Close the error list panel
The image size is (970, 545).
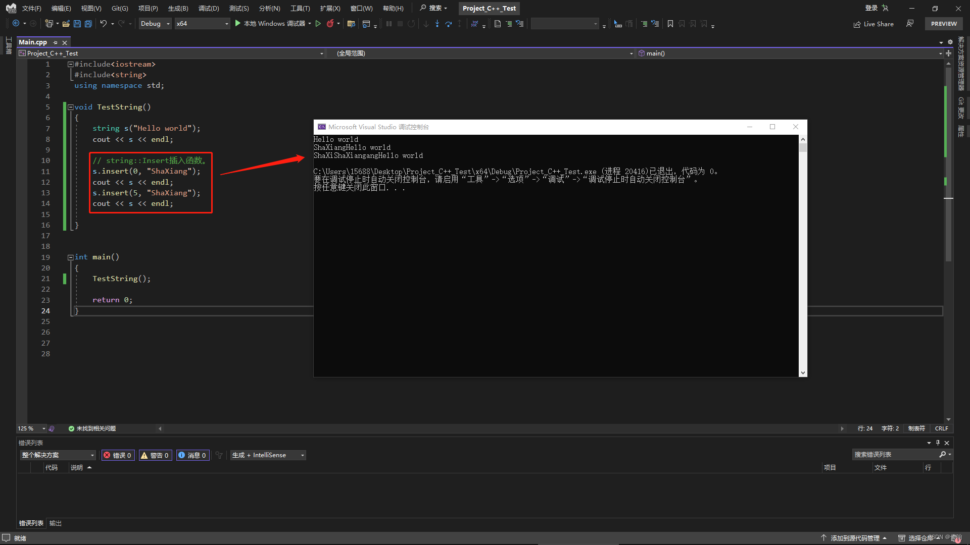[947, 443]
